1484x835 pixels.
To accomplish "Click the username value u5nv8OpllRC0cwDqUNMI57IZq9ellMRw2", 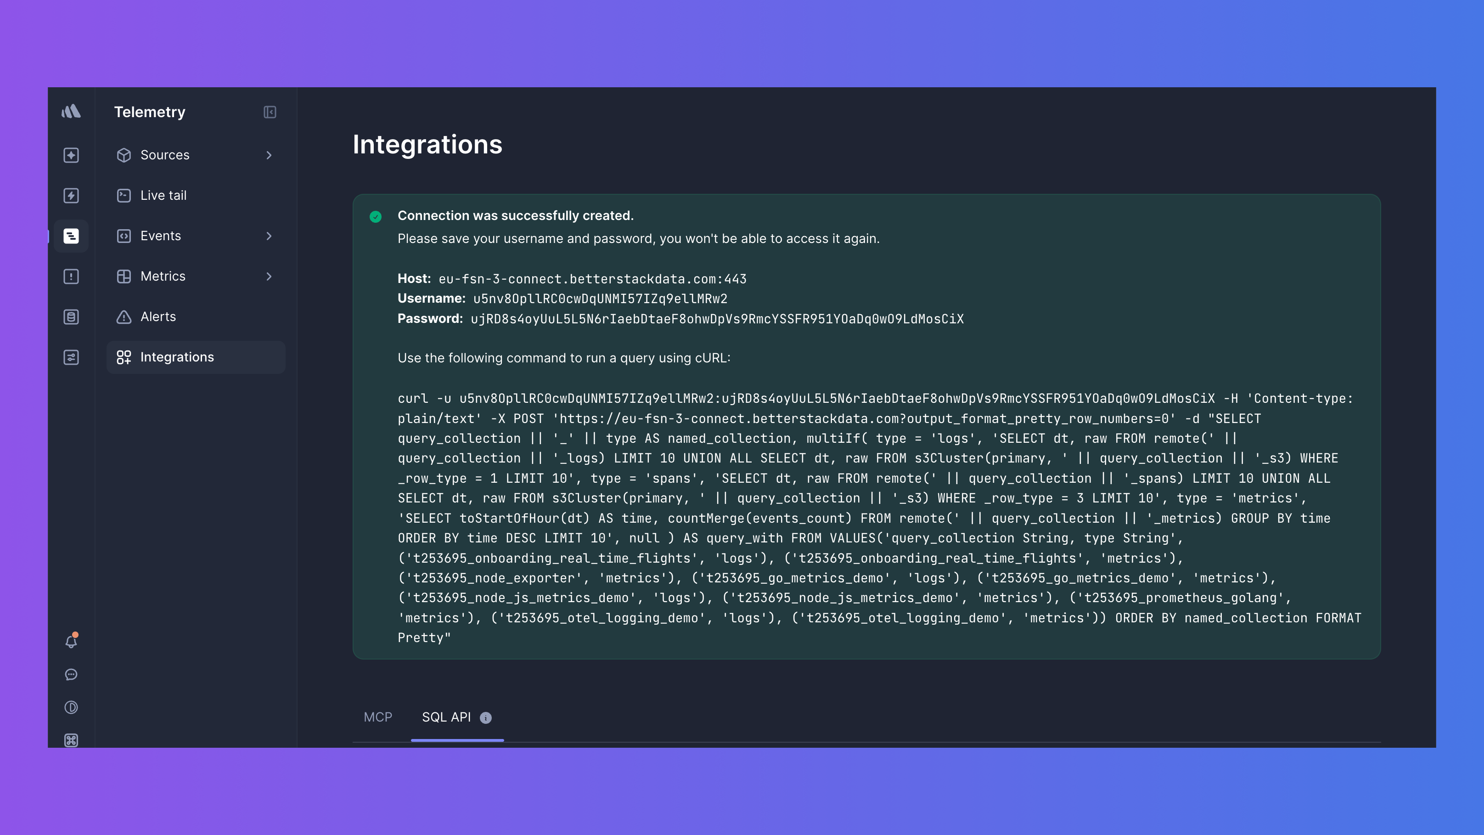I will pyautogui.click(x=600, y=299).
